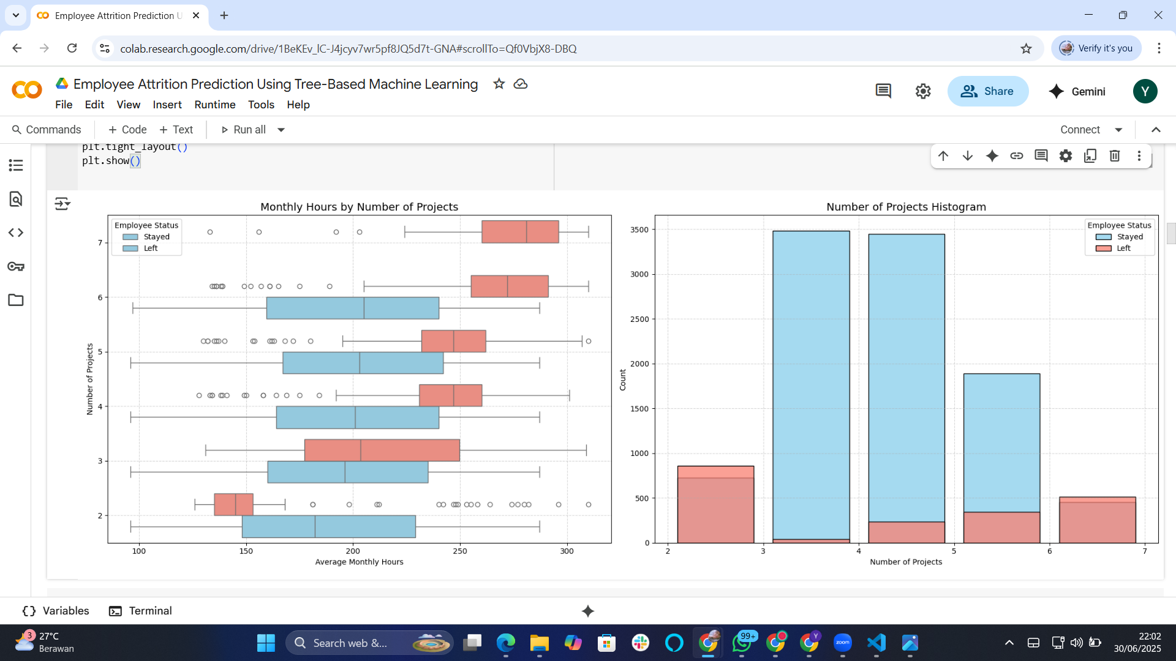
Task: Delete the current cell
Action: (x=1114, y=156)
